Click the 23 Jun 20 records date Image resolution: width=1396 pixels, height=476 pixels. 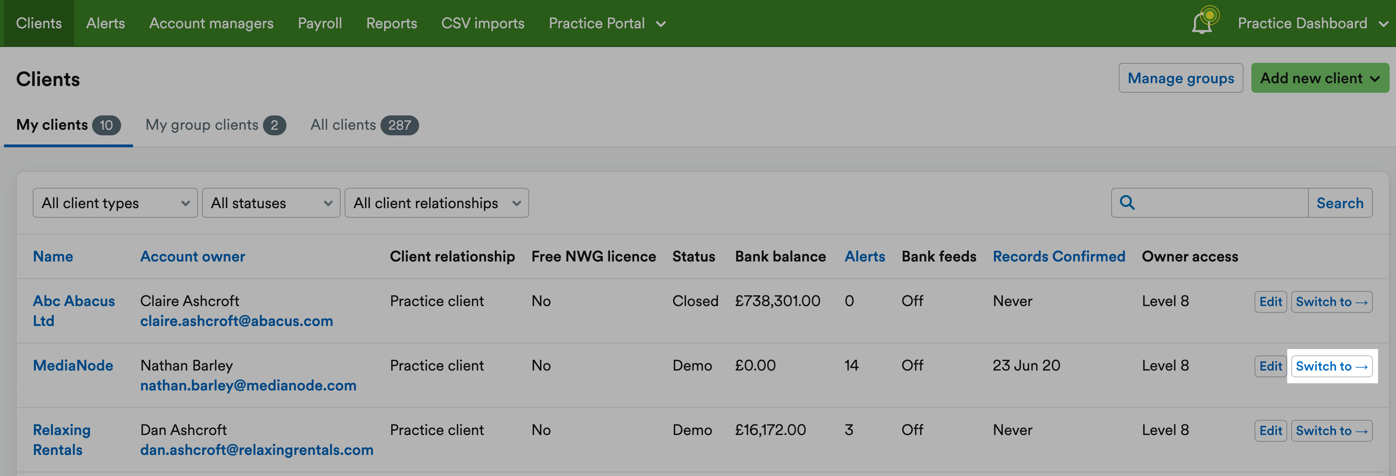pos(1026,365)
